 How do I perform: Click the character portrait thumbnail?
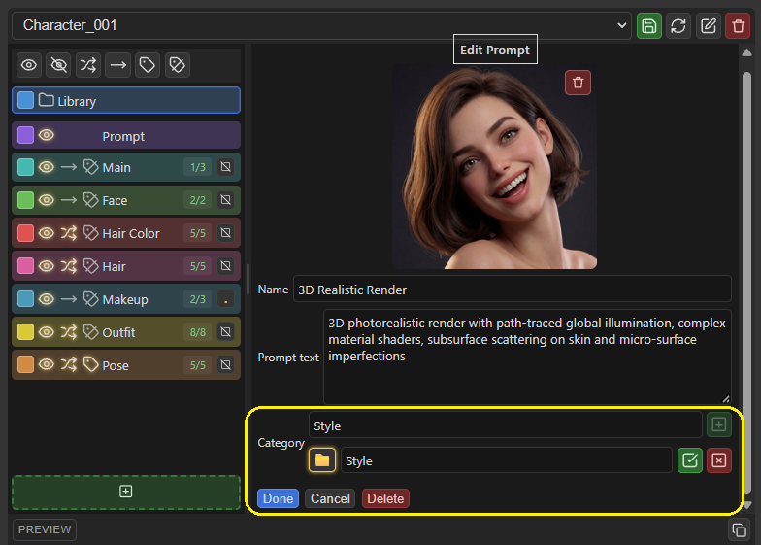494,166
